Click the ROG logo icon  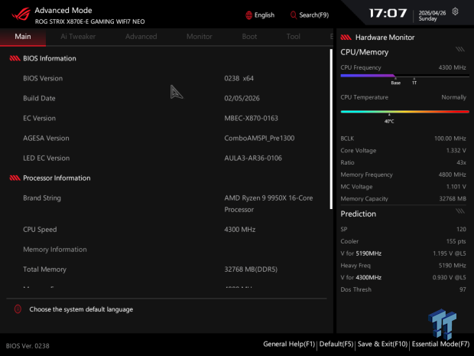tap(21, 15)
